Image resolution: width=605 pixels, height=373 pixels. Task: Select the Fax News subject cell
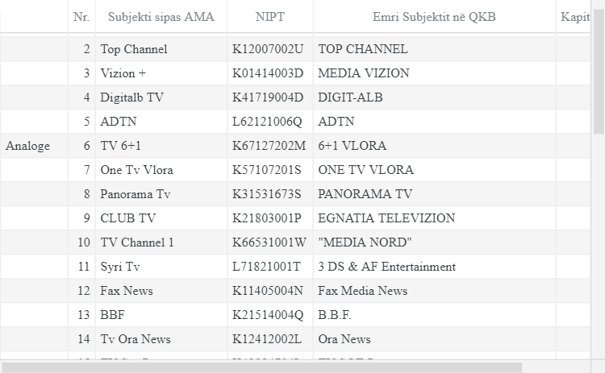coord(127,291)
